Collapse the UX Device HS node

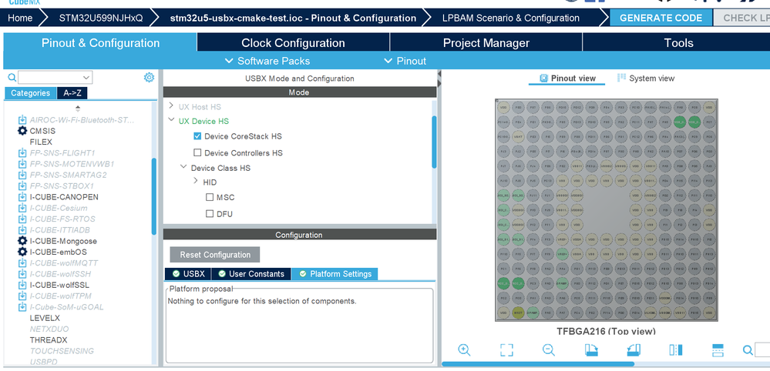point(171,120)
